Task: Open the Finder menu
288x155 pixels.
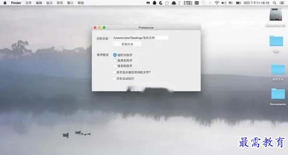Action: point(16,3)
